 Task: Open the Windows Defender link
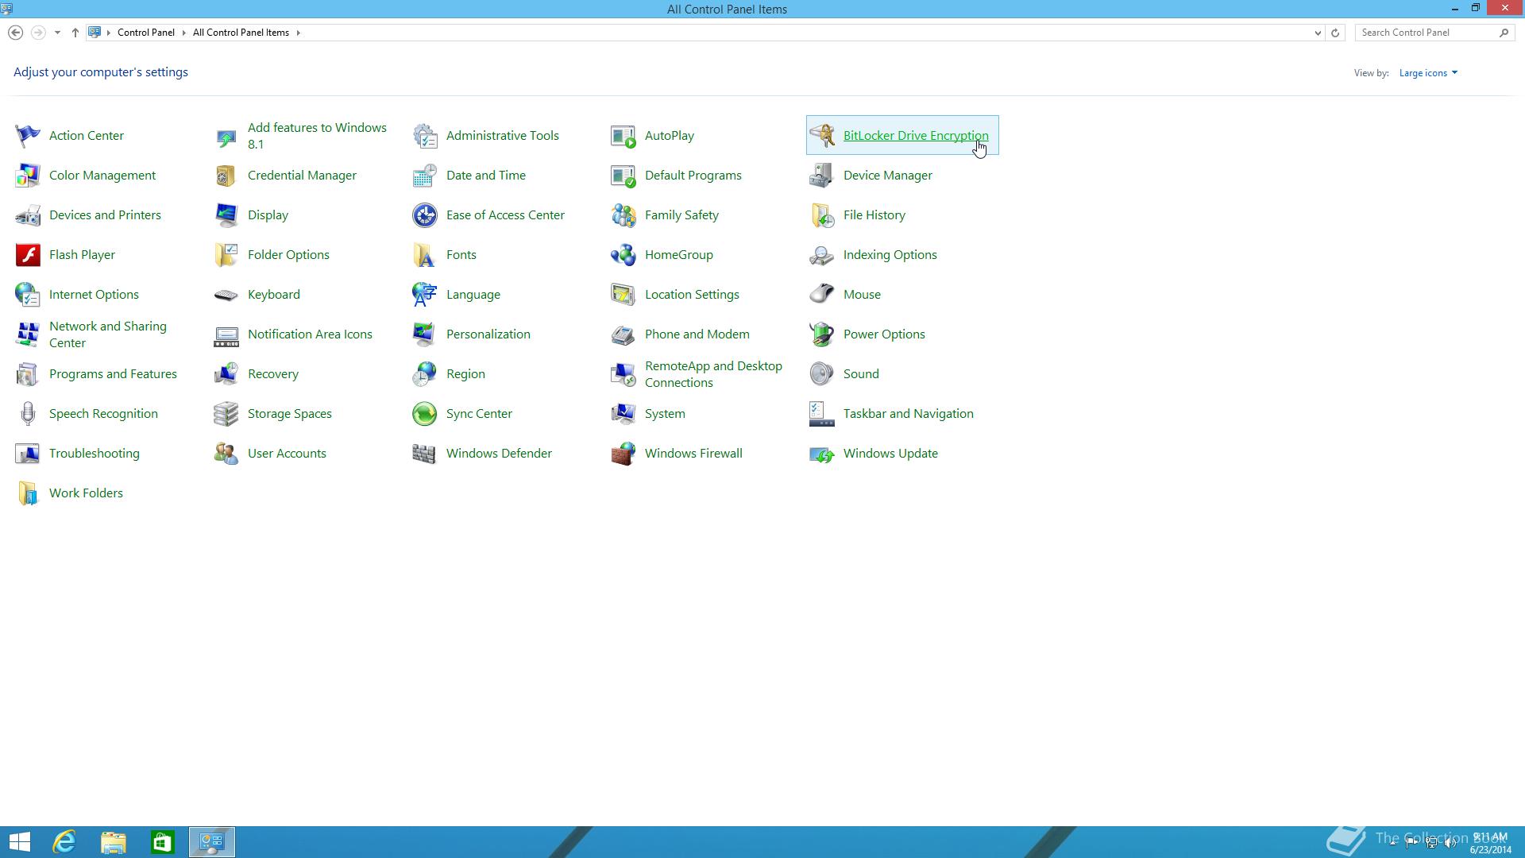(x=499, y=454)
